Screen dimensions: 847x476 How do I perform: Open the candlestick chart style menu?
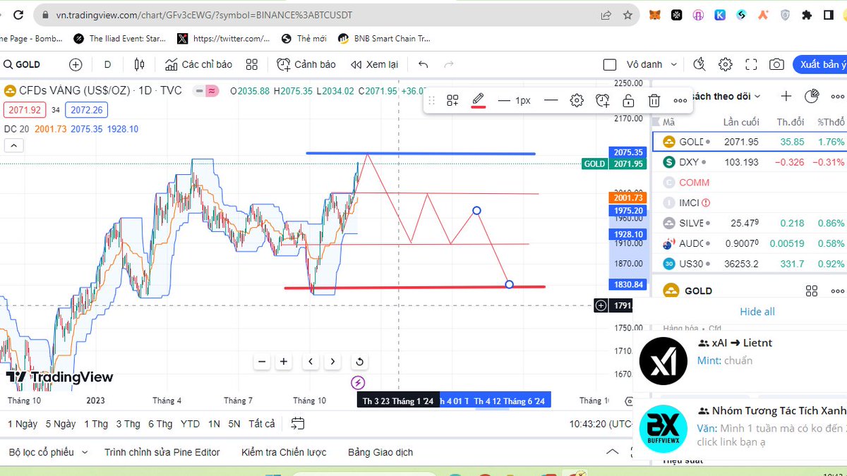(x=139, y=64)
